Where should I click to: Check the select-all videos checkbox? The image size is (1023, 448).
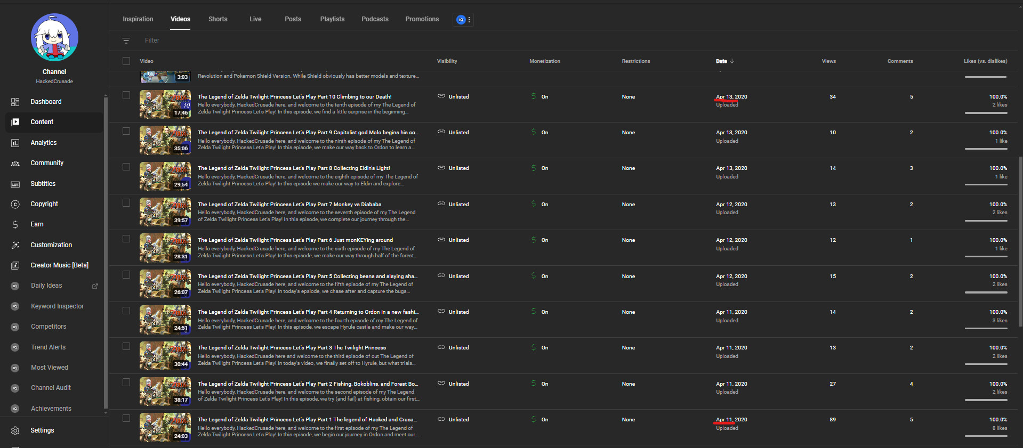(126, 61)
